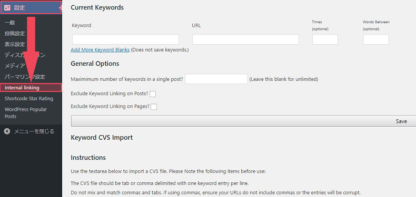This screenshot has width=416, height=197.
Task: Open WordPress Popular Posts settings
Action: [x=25, y=113]
